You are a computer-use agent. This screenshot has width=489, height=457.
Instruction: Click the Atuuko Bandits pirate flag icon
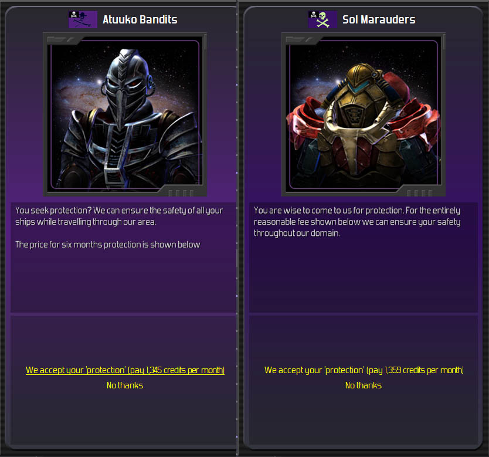coord(83,19)
